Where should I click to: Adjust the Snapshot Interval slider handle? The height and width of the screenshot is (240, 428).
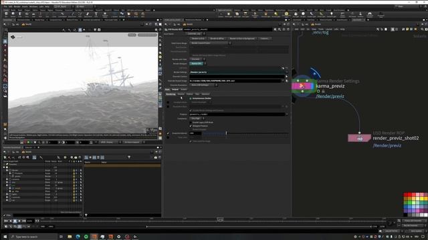[x=226, y=133]
